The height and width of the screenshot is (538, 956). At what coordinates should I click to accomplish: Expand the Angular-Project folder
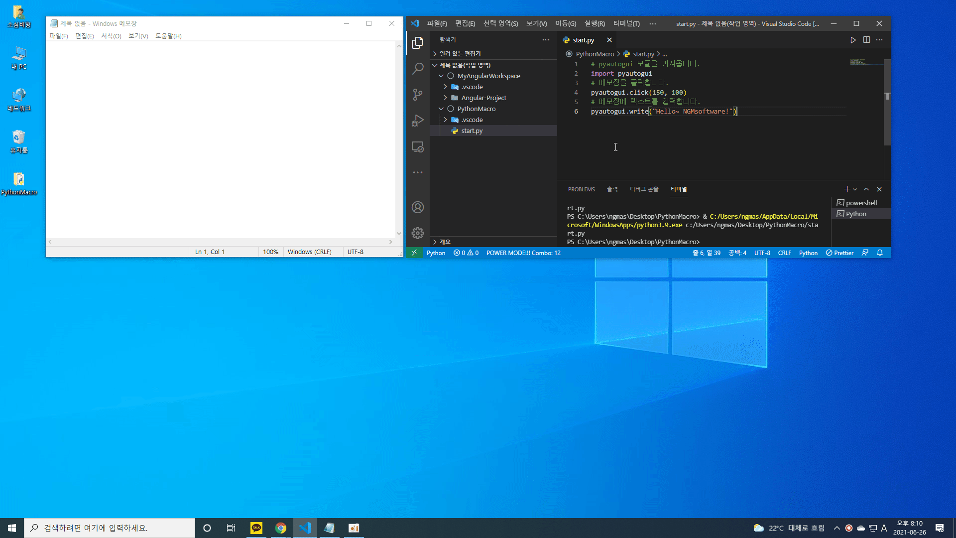(493, 98)
